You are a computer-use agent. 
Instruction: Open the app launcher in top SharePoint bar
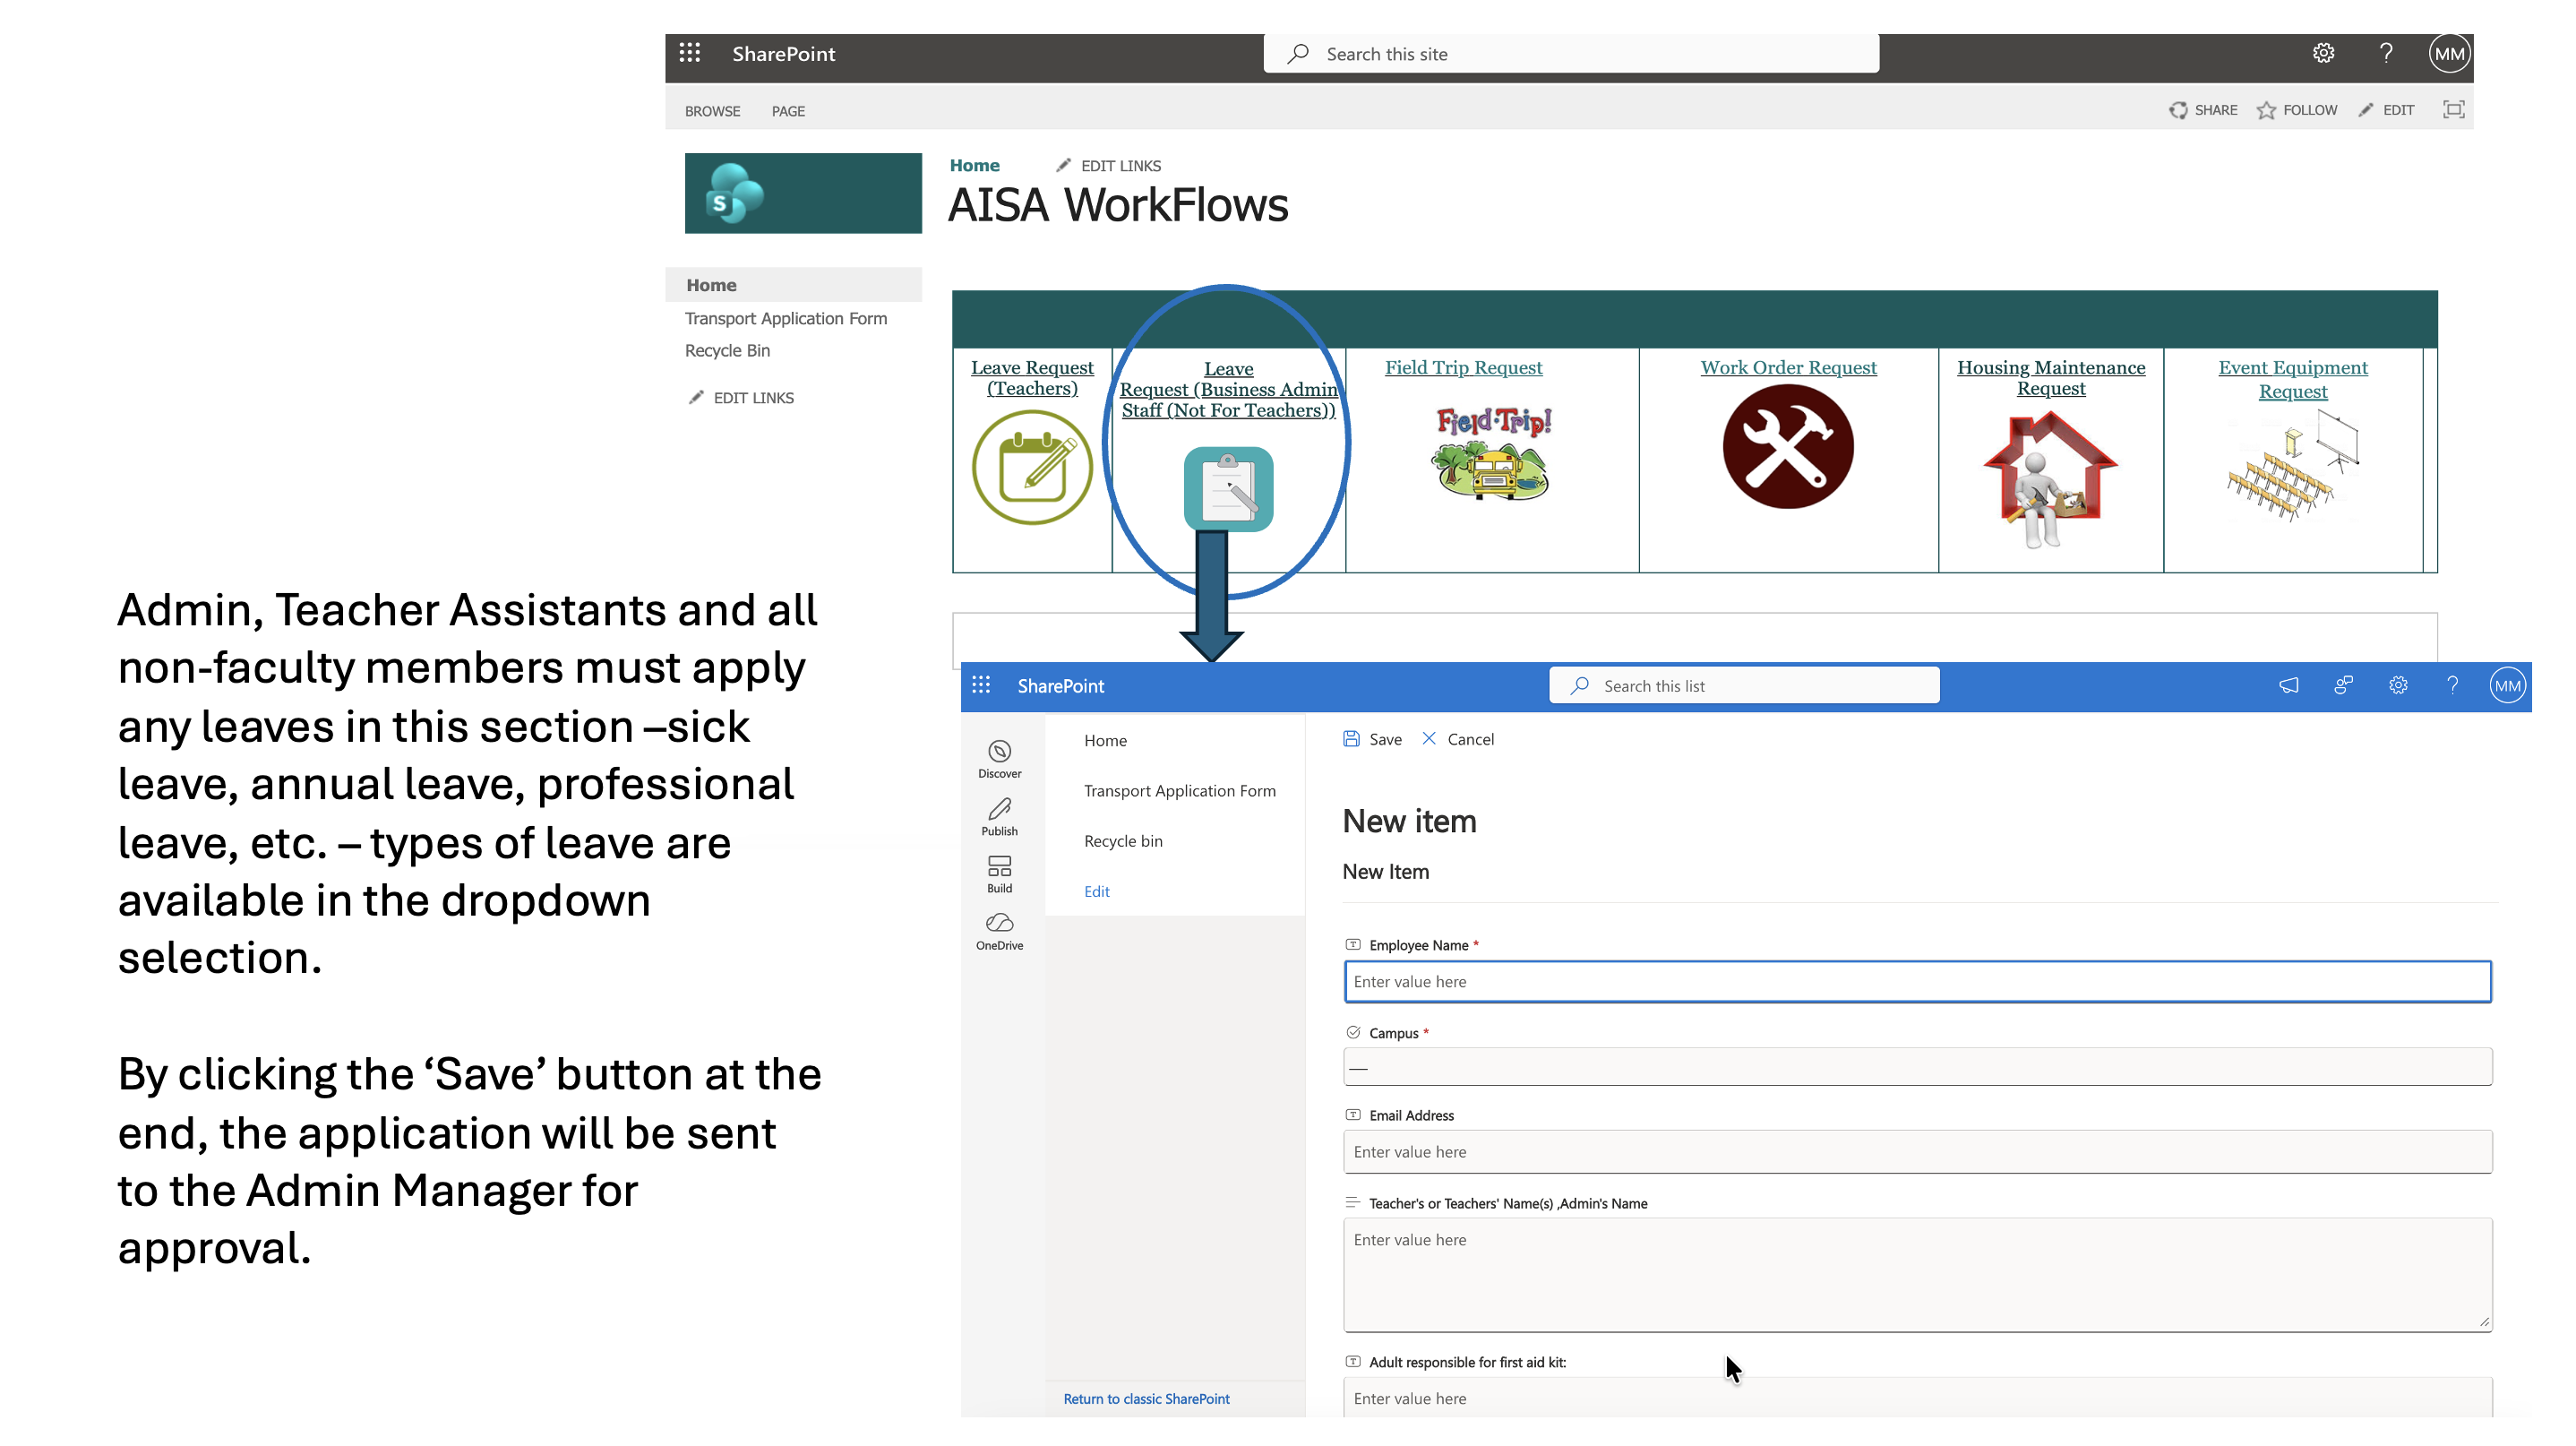coord(690,53)
